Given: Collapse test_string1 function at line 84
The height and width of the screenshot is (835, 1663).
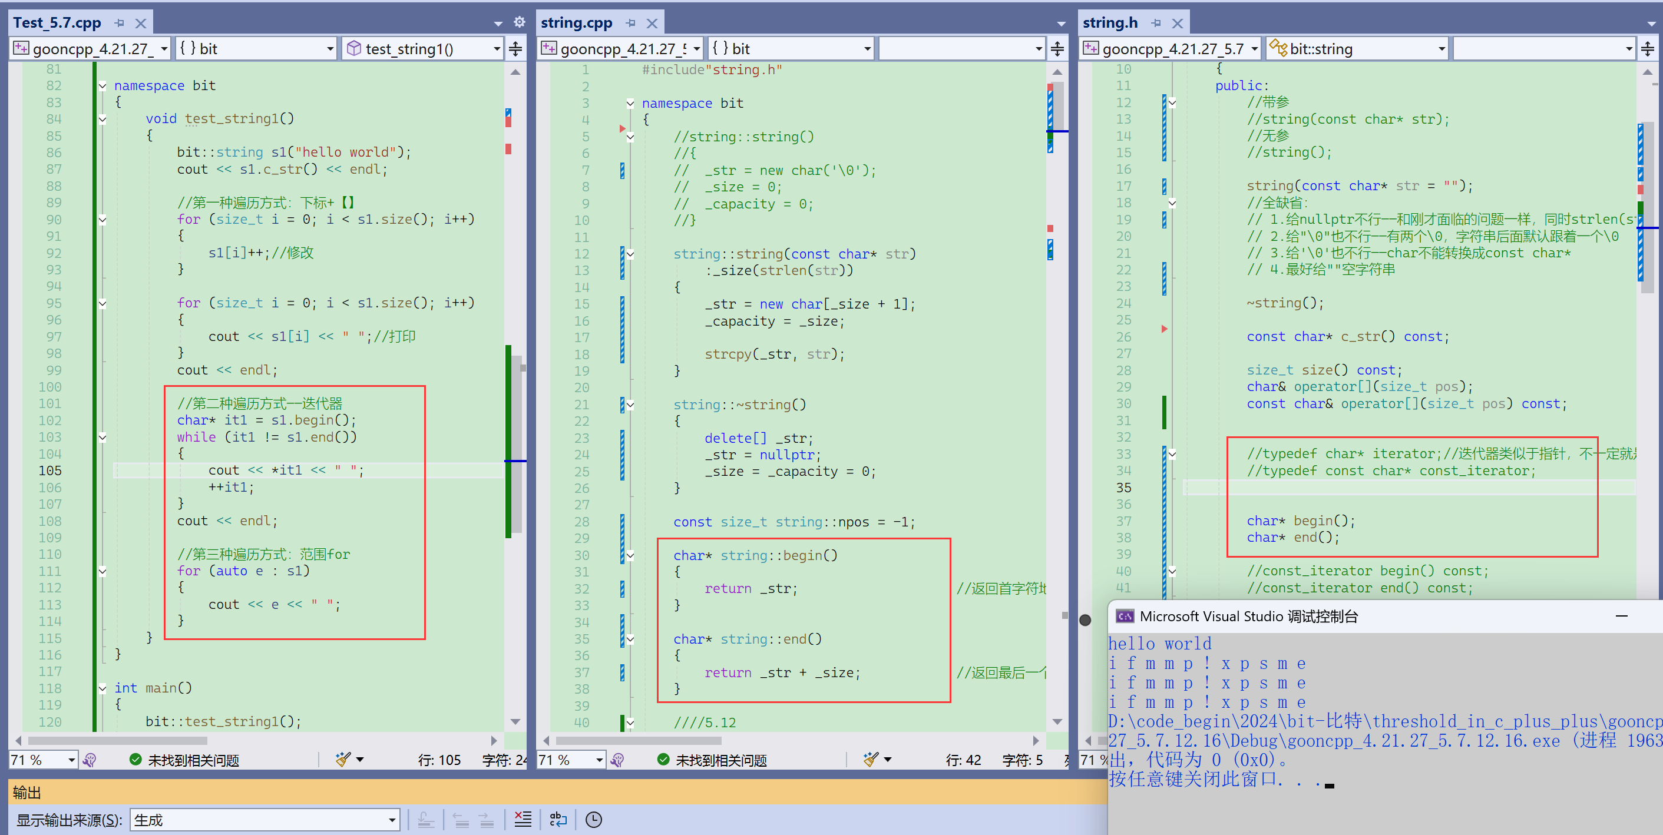Looking at the screenshot, I should click(102, 119).
